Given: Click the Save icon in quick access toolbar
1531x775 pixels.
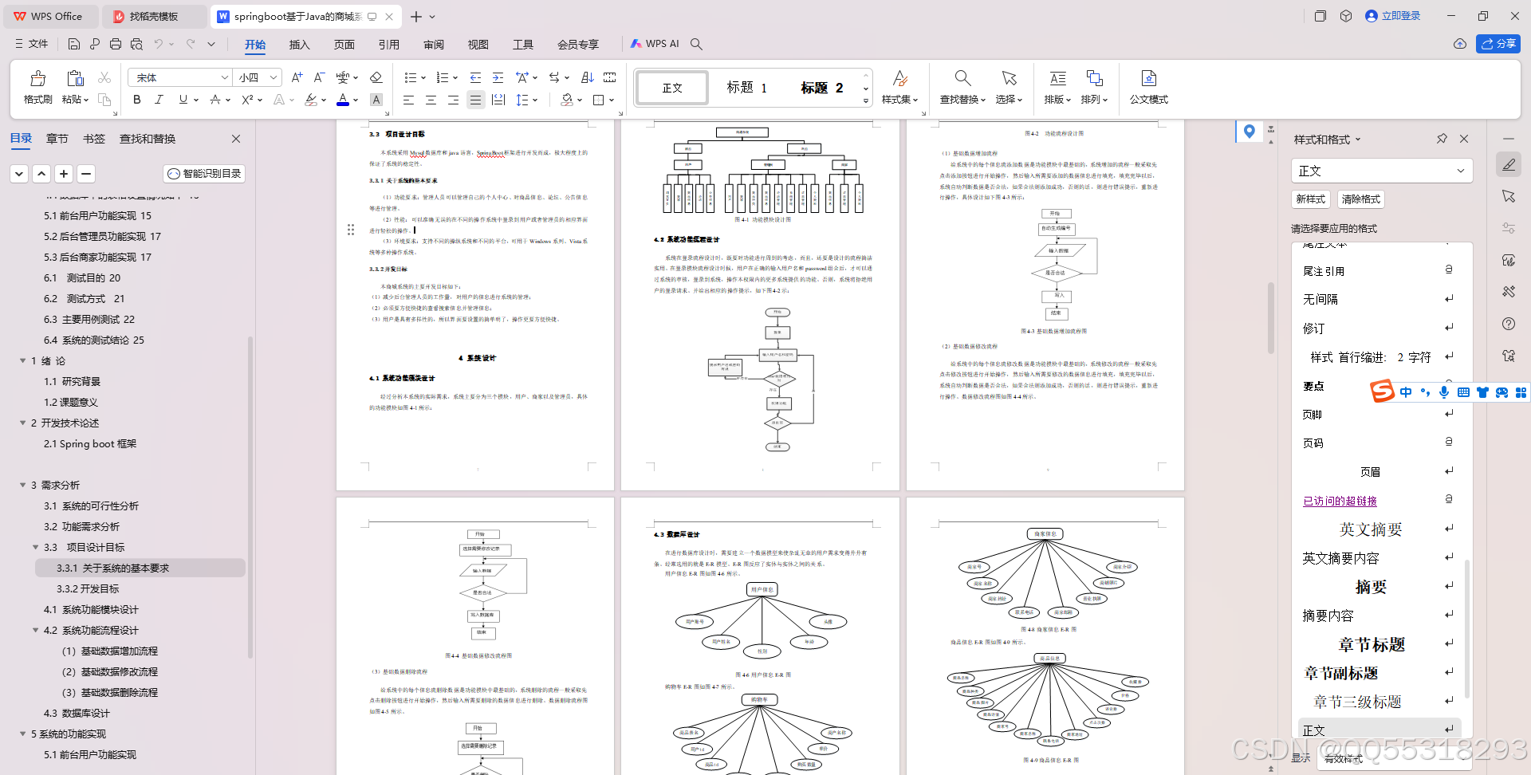Looking at the screenshot, I should [x=73, y=44].
